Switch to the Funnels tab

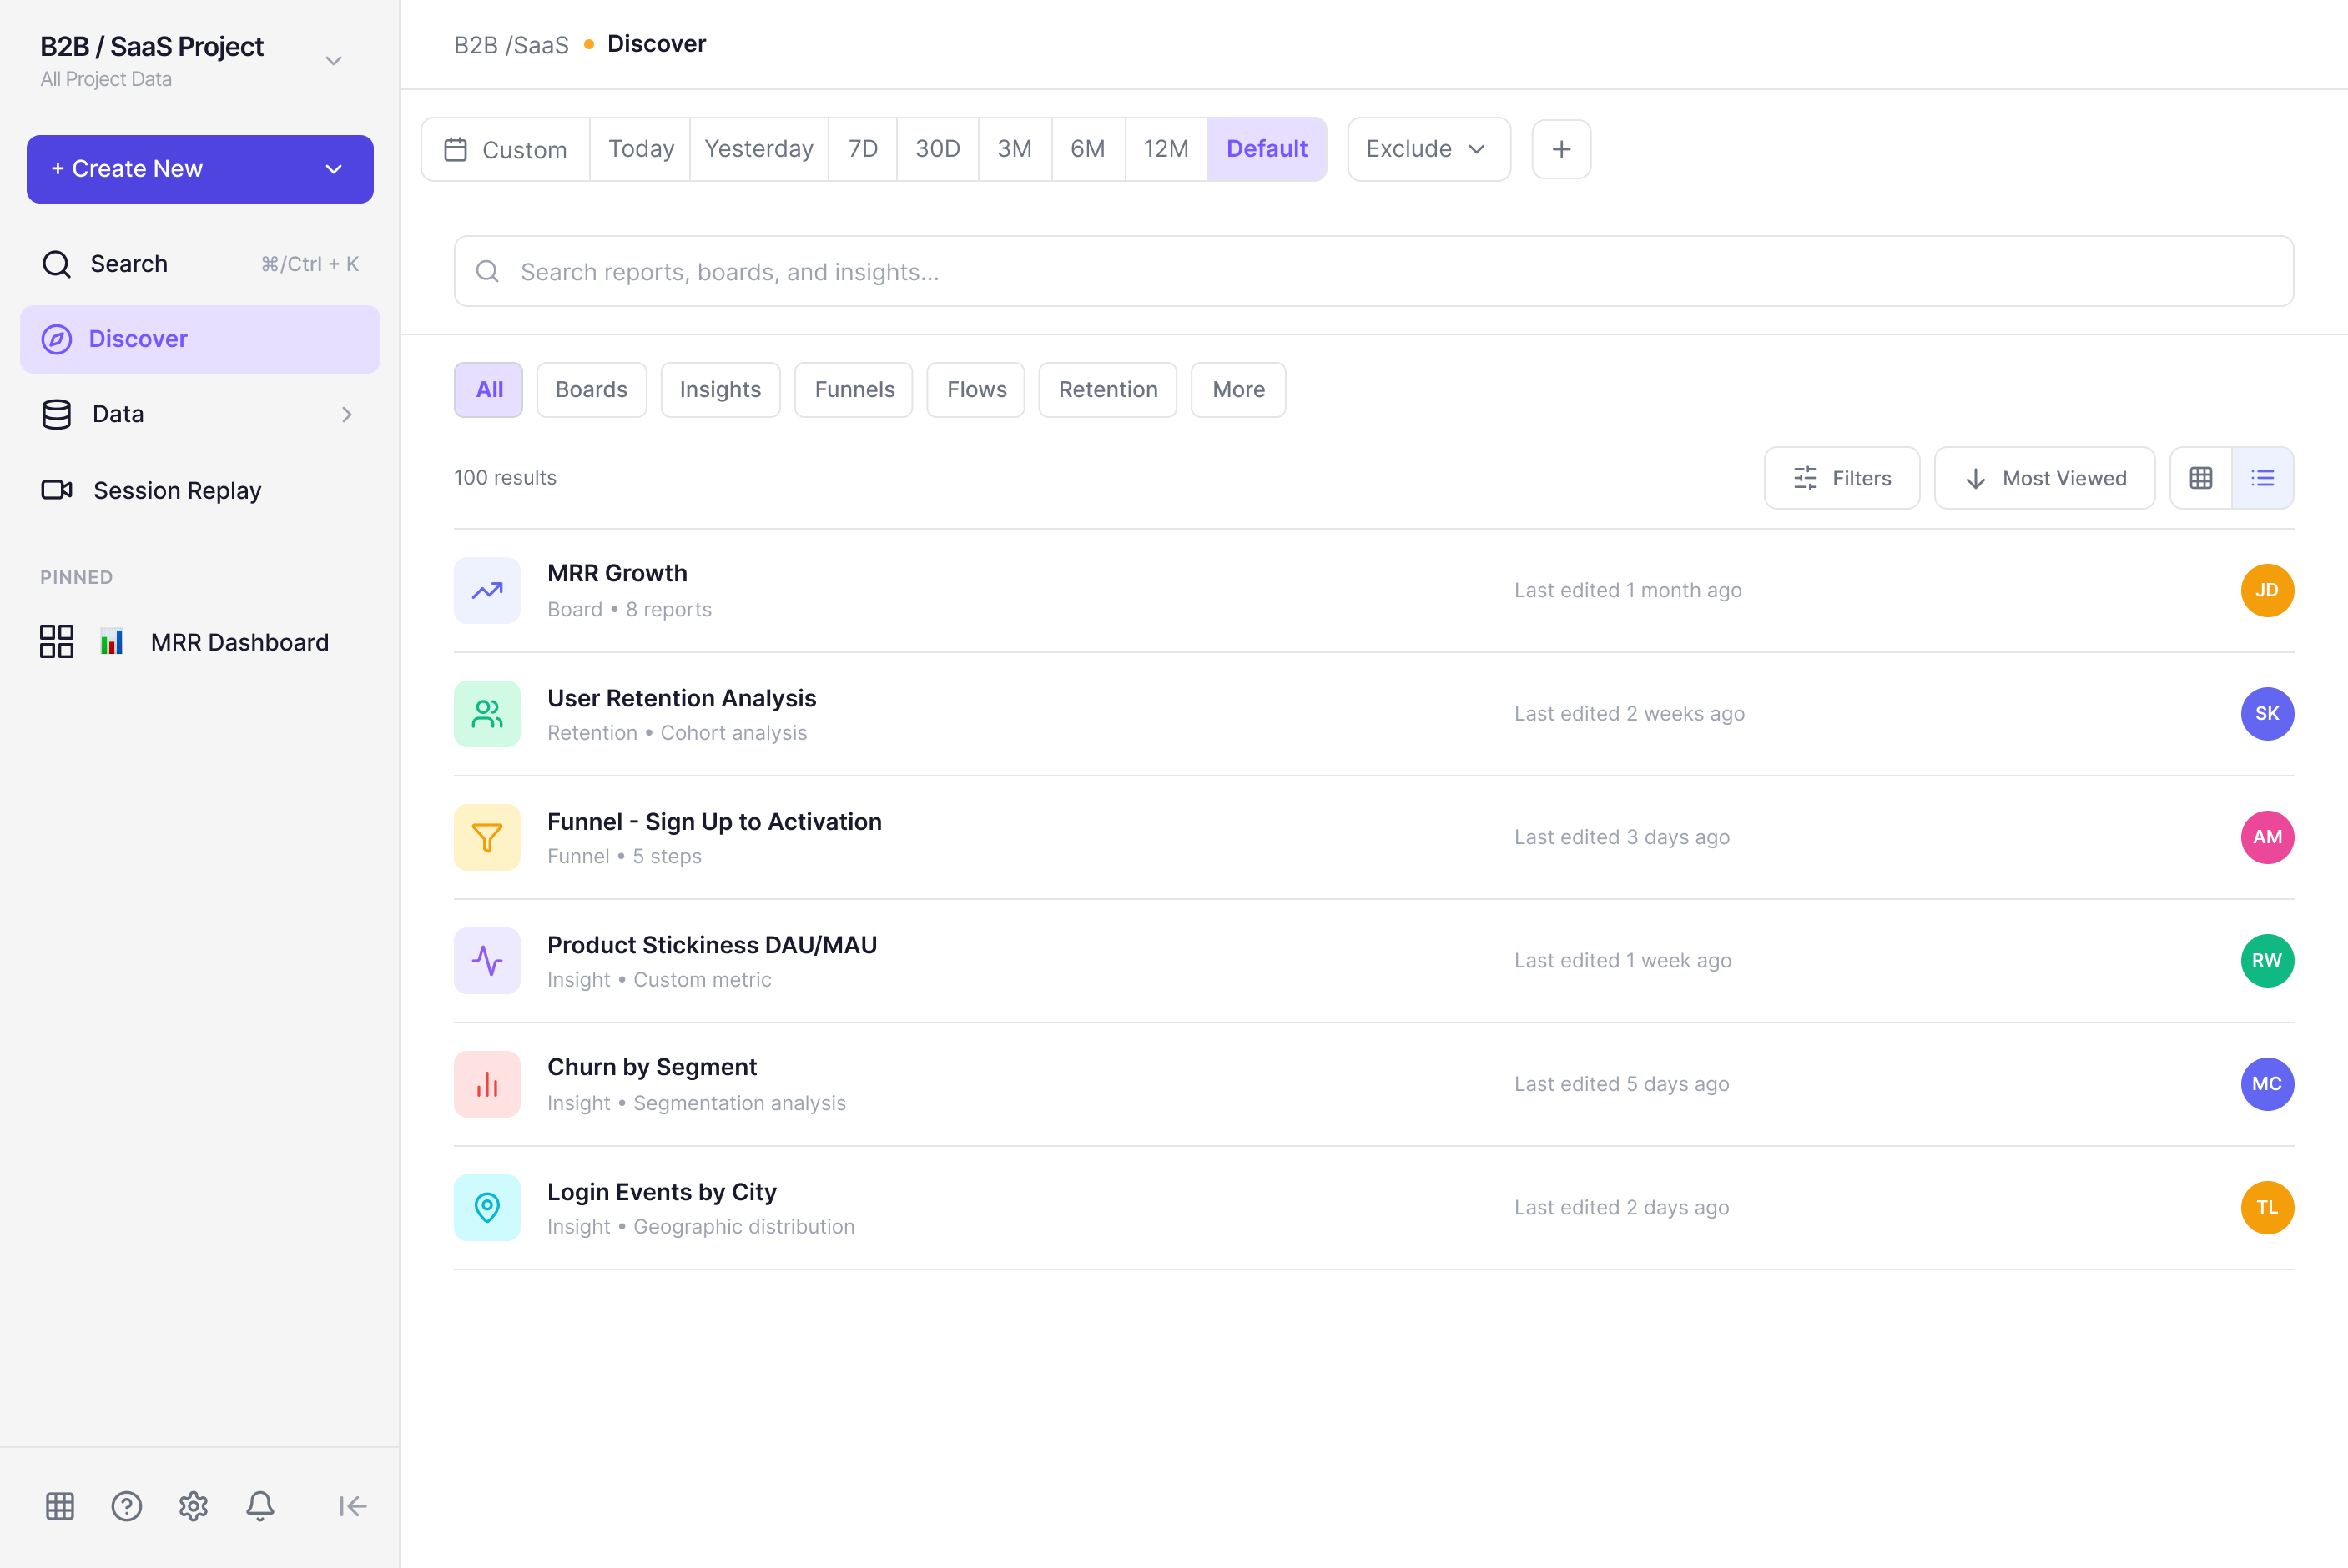854,389
